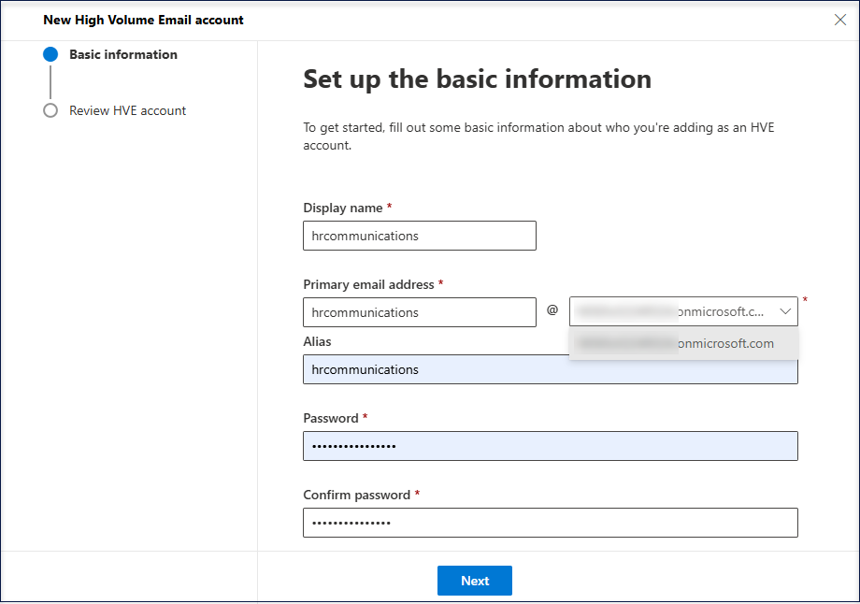Click the empty Review HVE account step circle

click(50, 110)
